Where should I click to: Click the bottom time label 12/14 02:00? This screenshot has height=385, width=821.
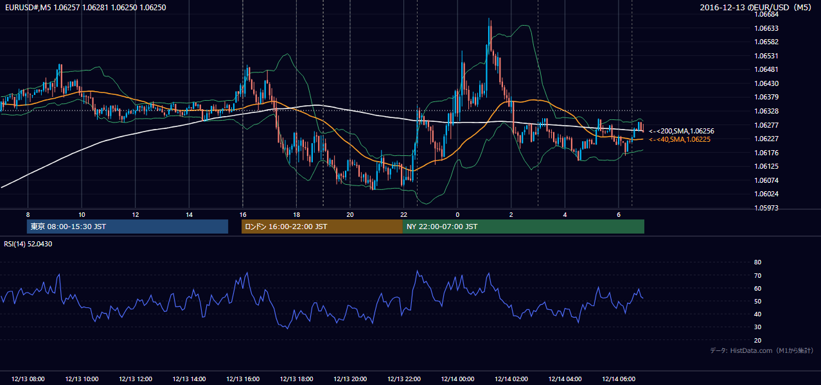511,379
